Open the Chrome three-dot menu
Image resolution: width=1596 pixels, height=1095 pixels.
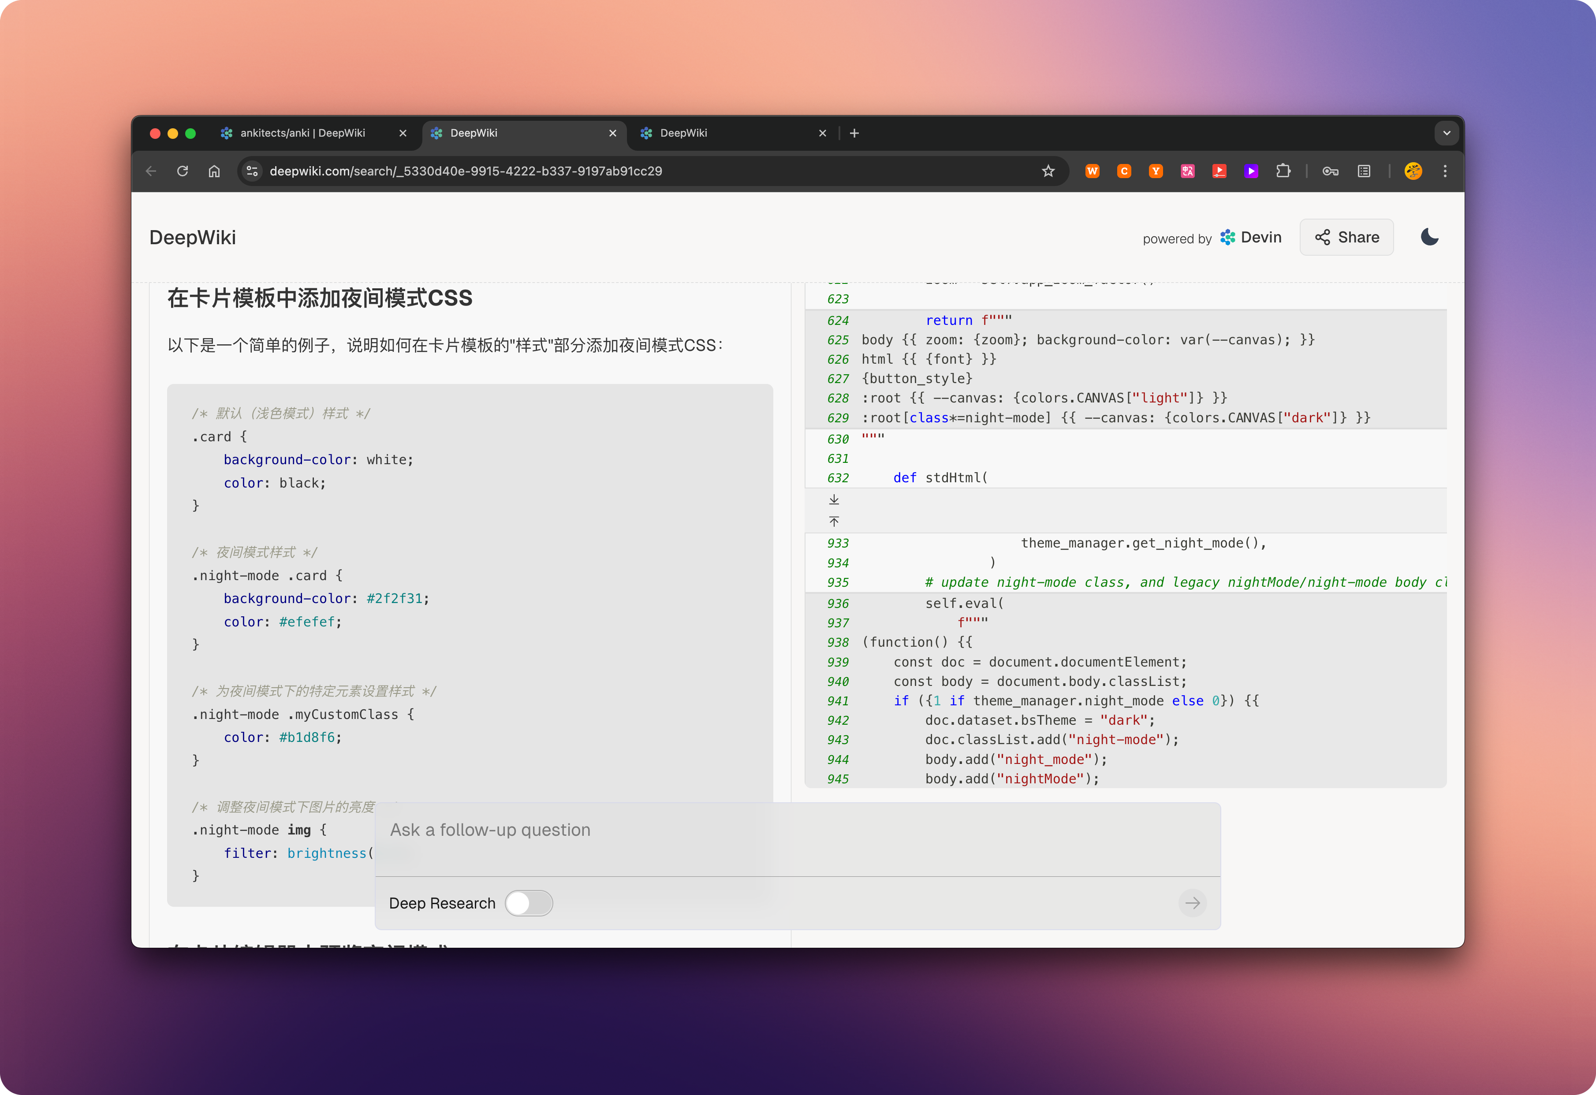(1445, 171)
